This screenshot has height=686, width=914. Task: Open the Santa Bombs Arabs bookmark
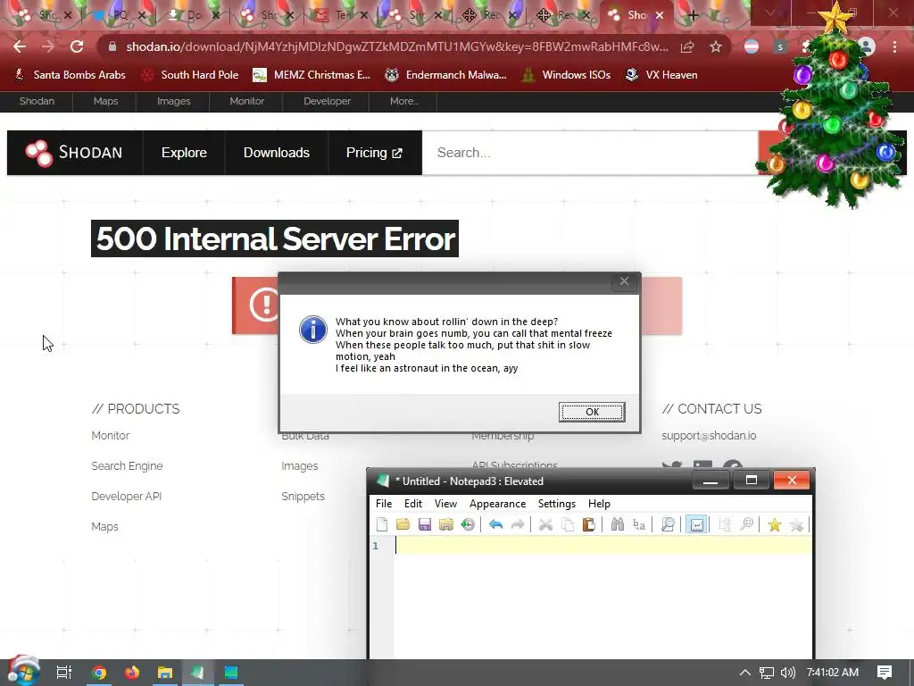click(70, 75)
